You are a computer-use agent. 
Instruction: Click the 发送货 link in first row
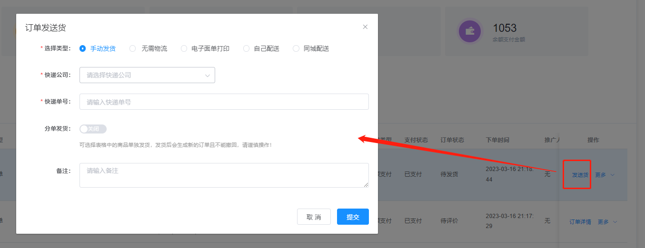click(580, 175)
